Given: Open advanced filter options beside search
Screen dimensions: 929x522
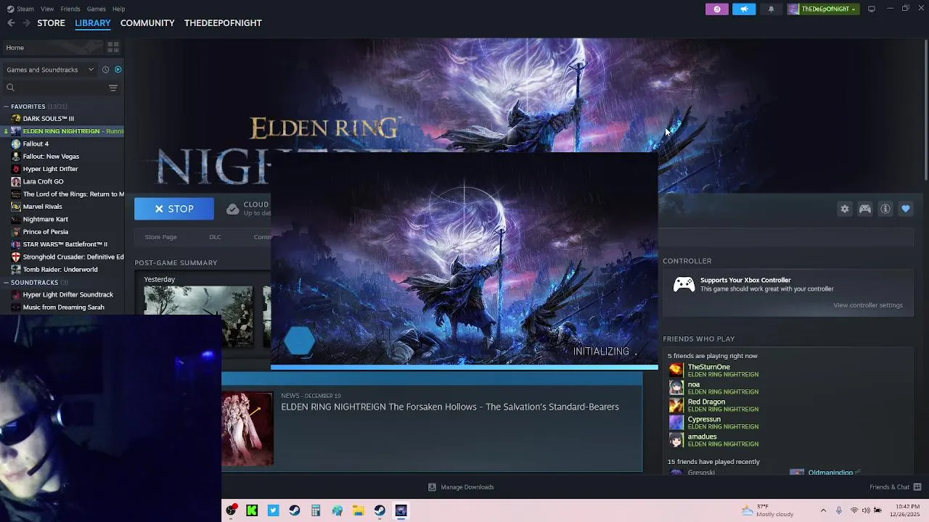Looking at the screenshot, I should [112, 88].
